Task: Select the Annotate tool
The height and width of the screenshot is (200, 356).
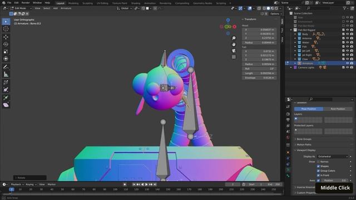Action: coord(6,67)
